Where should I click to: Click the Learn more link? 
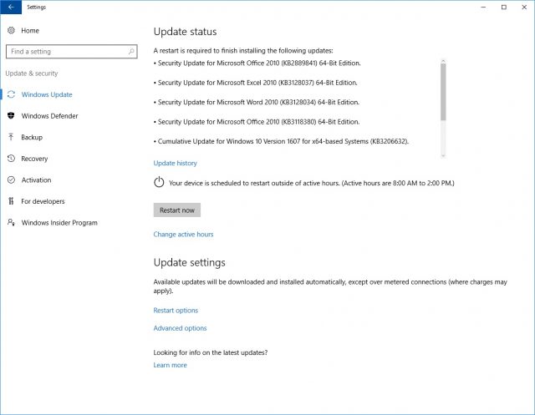[x=170, y=365]
